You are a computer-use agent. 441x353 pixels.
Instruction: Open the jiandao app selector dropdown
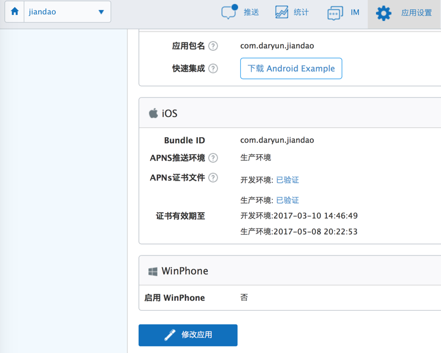point(67,12)
